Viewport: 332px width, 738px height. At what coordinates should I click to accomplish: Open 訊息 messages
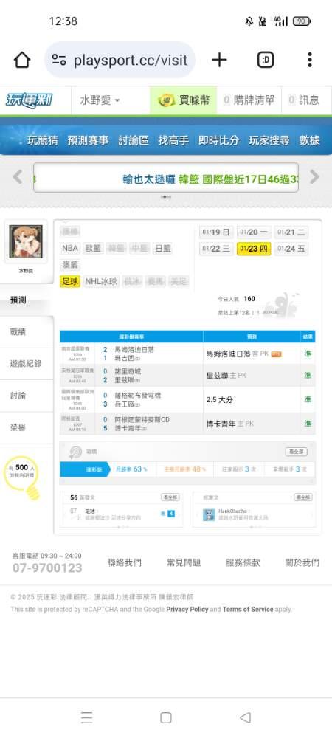pos(304,100)
